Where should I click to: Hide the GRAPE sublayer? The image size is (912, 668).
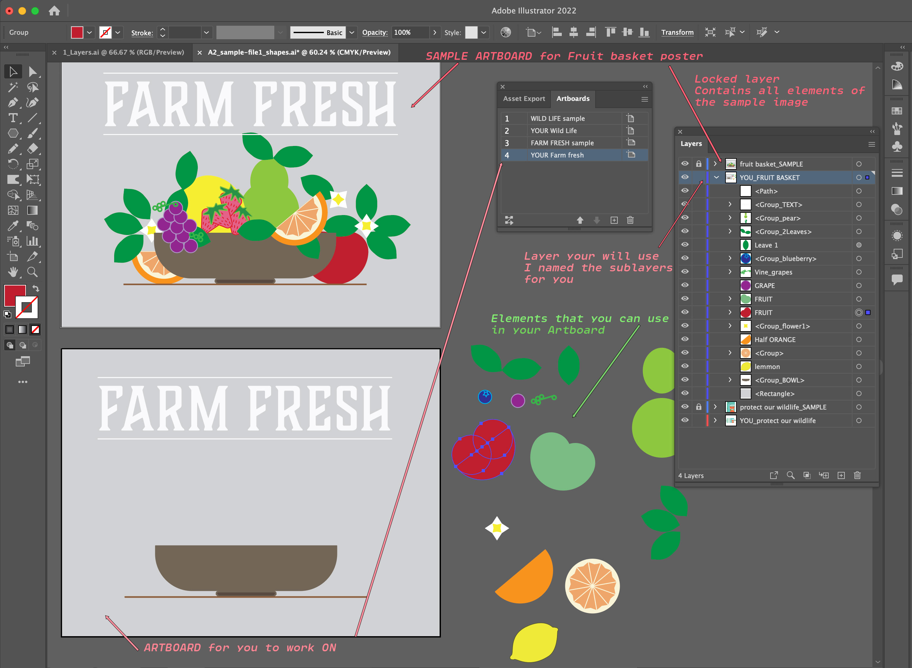click(685, 285)
